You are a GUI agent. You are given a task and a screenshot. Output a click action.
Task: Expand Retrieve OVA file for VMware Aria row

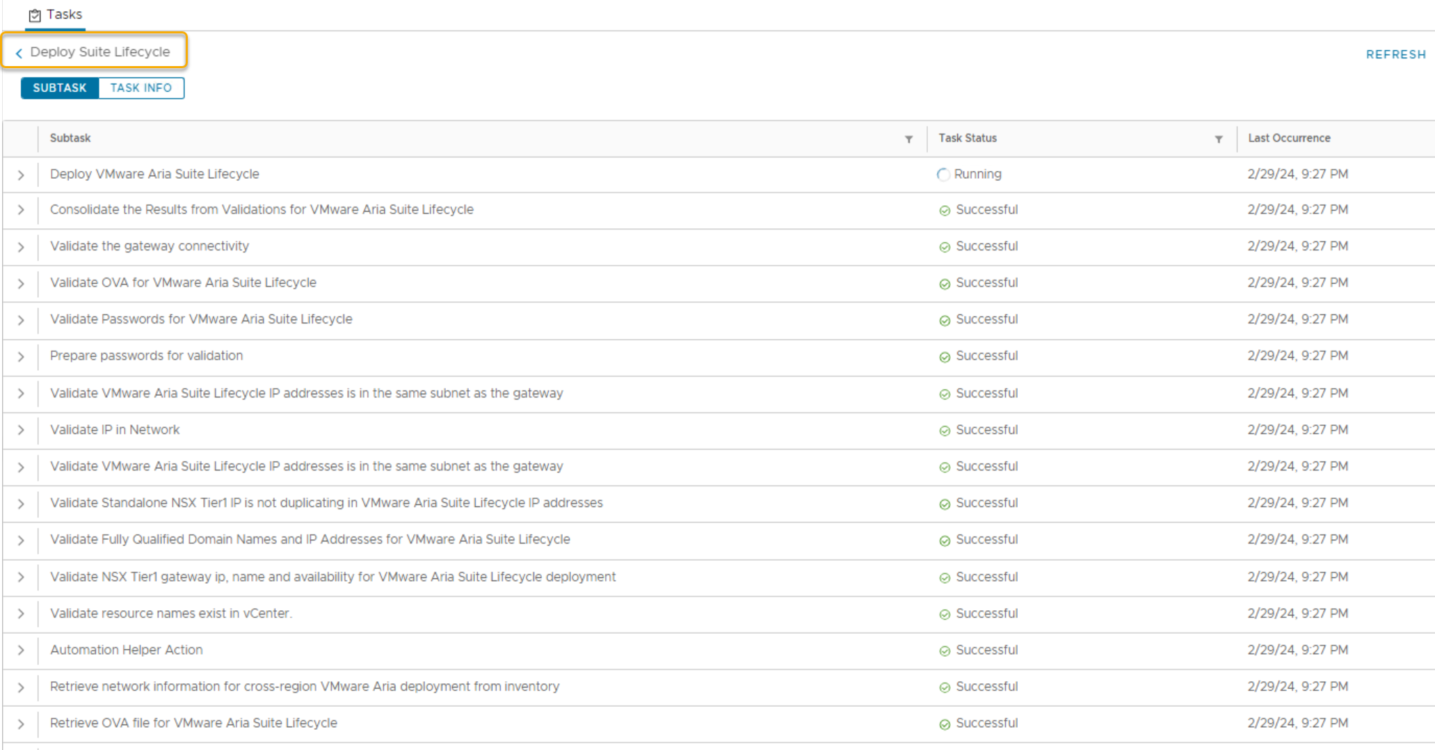coord(21,724)
